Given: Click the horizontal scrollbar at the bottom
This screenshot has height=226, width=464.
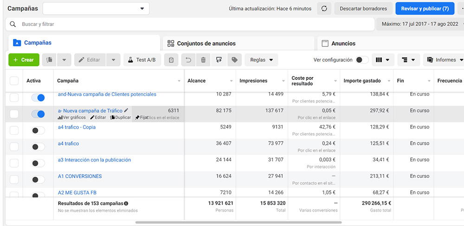Looking at the screenshot, I should [232, 223].
